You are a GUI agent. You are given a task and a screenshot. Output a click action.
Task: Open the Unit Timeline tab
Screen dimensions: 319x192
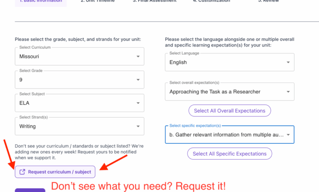(98, 1)
